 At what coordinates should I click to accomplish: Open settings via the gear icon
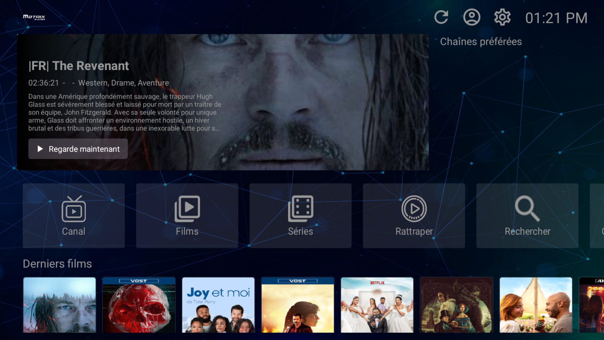502,17
